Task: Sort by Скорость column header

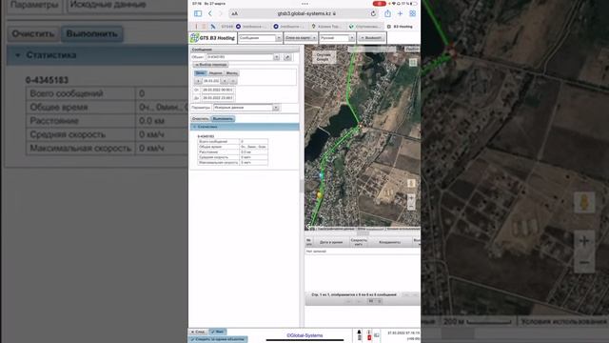Action: (359, 242)
